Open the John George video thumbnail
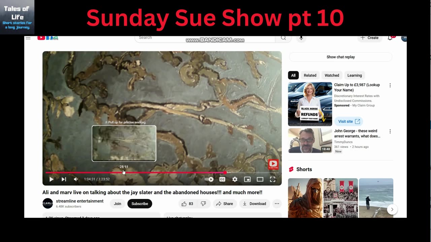Image resolution: width=431 pixels, height=242 pixels. pos(310,140)
